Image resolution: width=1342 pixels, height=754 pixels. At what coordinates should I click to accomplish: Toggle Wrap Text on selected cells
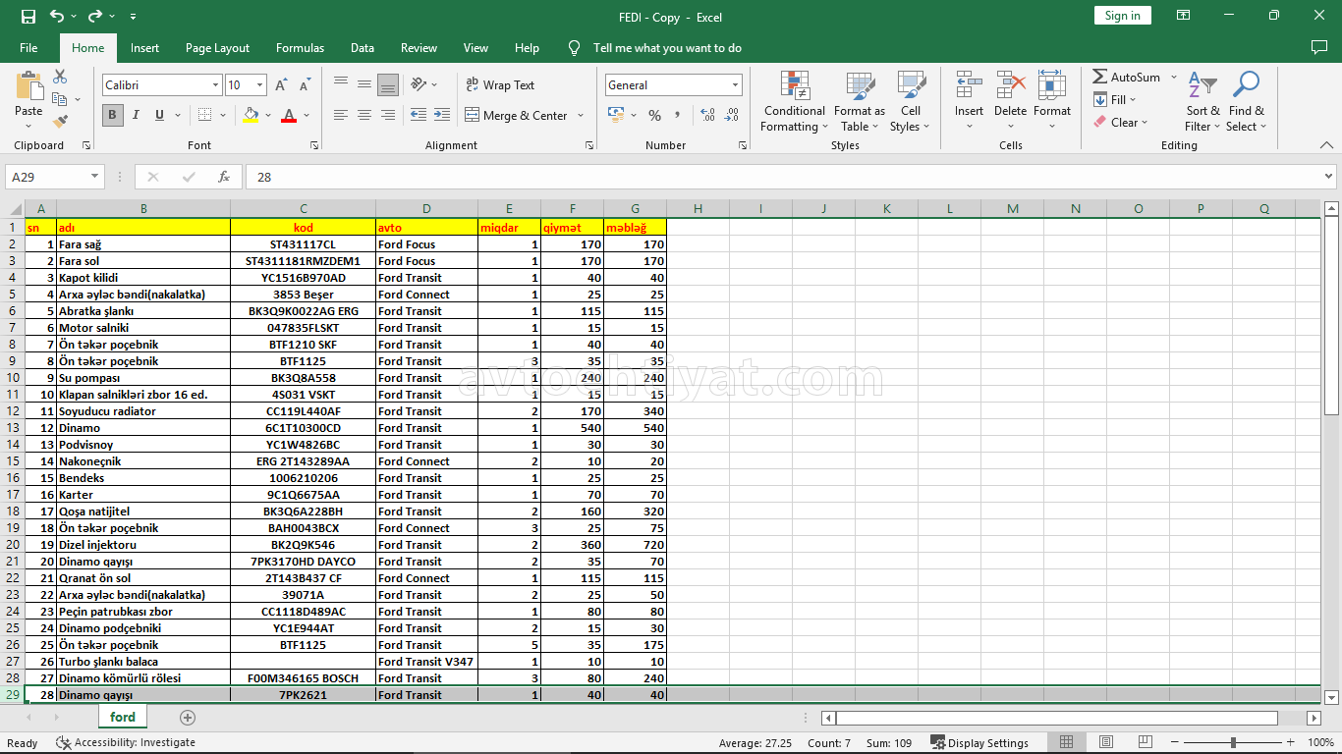click(x=500, y=85)
